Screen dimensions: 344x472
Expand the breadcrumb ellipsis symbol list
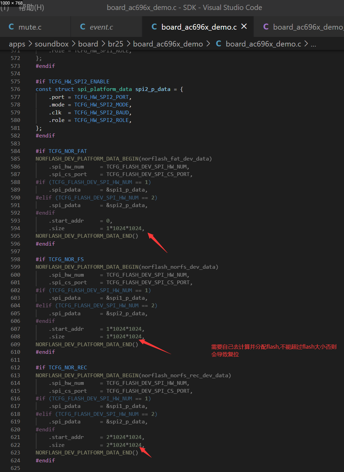click(x=313, y=44)
